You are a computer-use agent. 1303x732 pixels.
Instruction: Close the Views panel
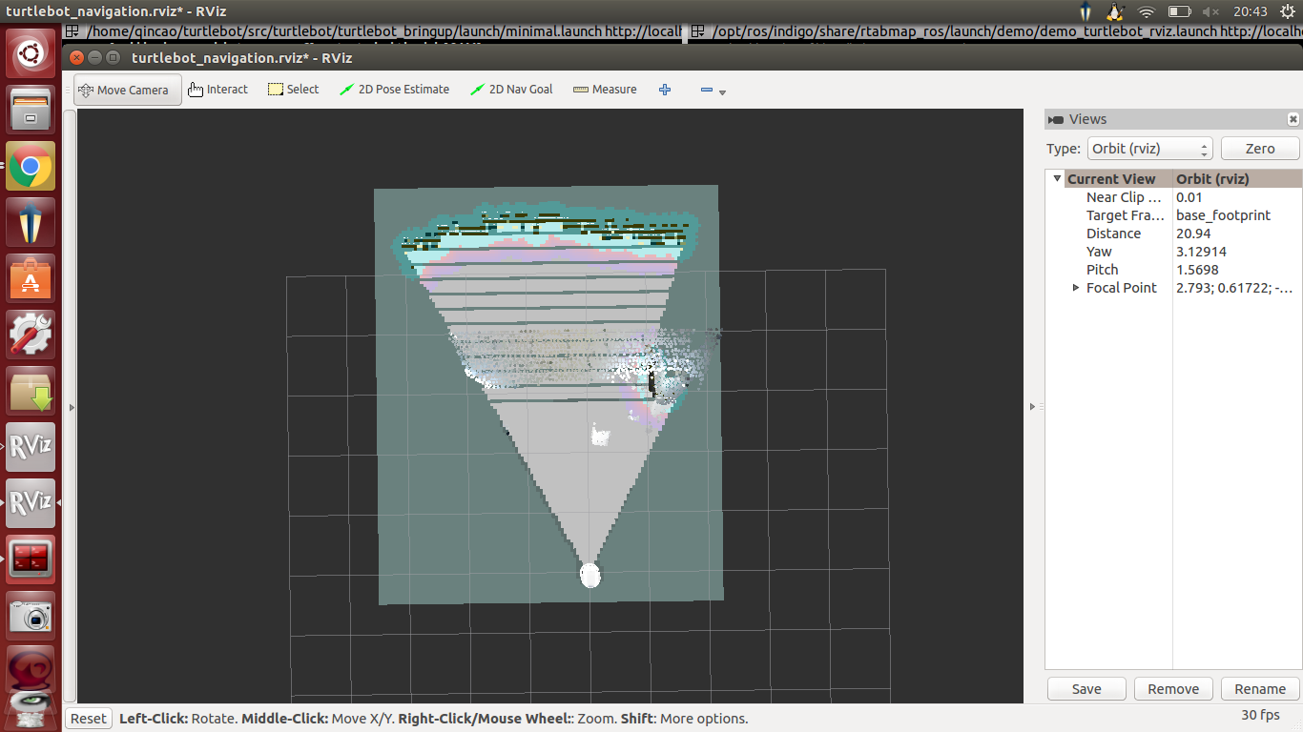coord(1293,119)
